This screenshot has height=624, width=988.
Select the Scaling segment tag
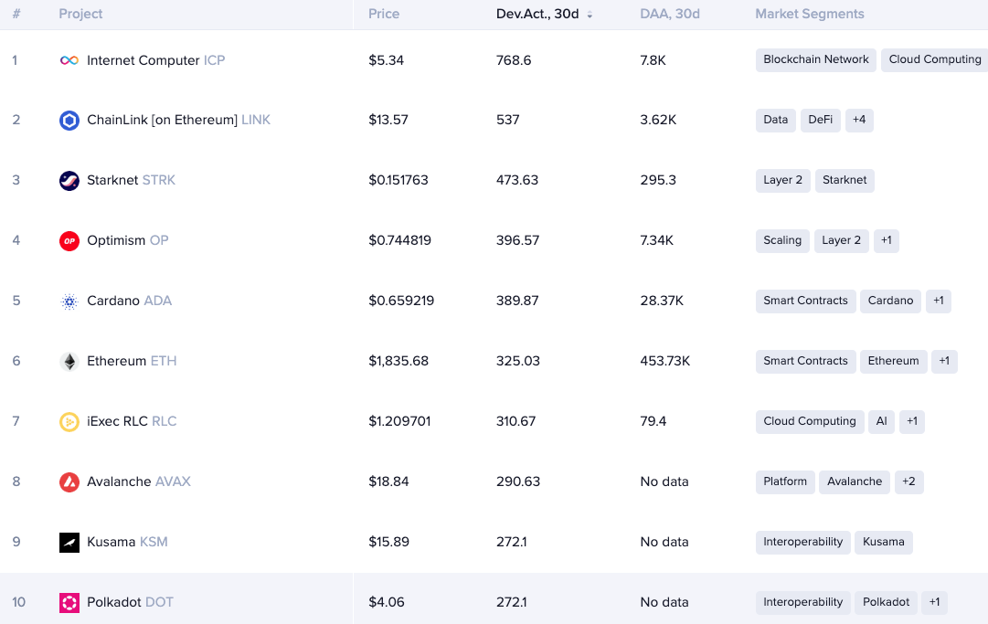(x=782, y=240)
